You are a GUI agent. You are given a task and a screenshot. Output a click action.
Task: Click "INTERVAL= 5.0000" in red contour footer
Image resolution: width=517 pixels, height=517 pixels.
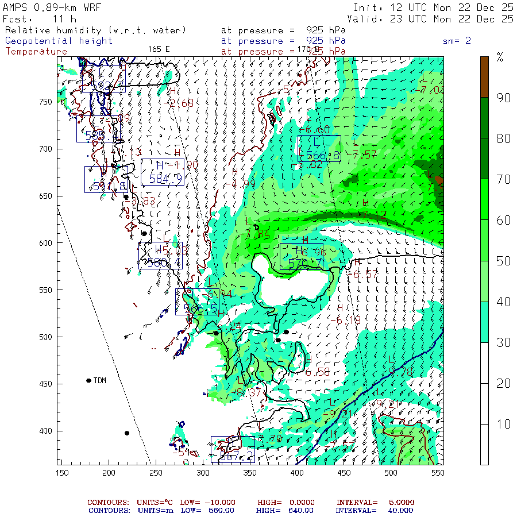[376, 503]
